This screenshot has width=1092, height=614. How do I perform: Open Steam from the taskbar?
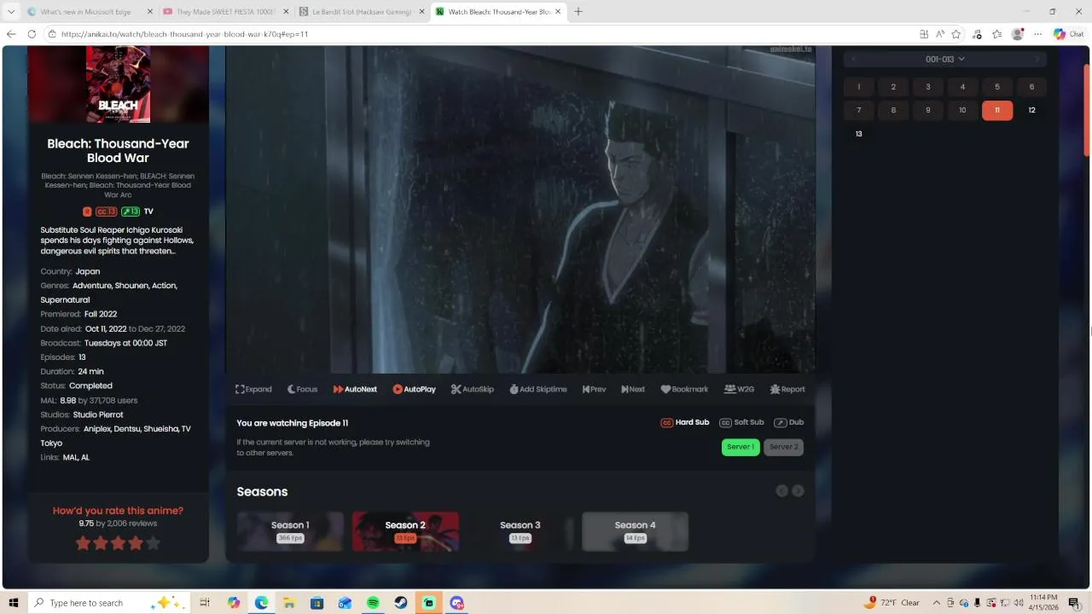point(401,603)
